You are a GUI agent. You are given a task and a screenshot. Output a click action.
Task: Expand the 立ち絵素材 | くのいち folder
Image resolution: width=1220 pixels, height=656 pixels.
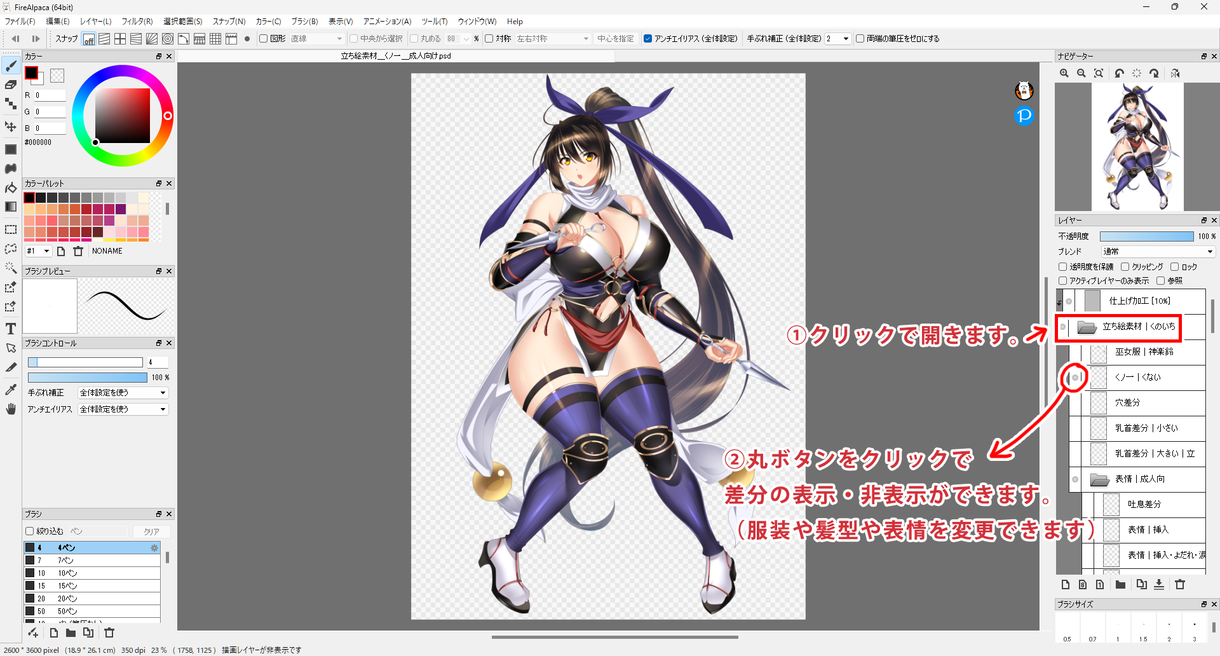[x=1087, y=327]
